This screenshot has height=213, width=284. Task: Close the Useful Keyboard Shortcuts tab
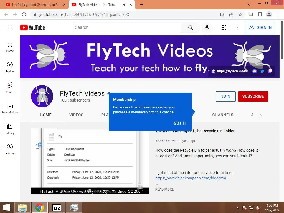coord(64,5)
